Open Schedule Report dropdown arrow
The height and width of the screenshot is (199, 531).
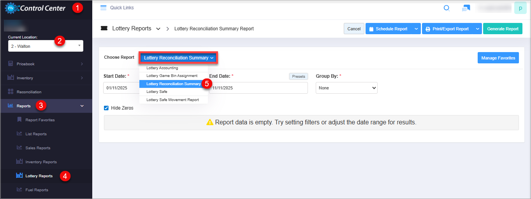click(x=416, y=29)
